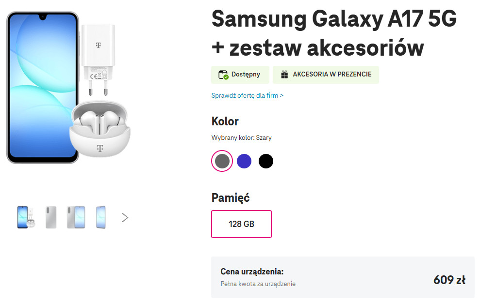480x302 pixels.
Task: Click the main Galaxy A17 phone image
Action: 42,87
